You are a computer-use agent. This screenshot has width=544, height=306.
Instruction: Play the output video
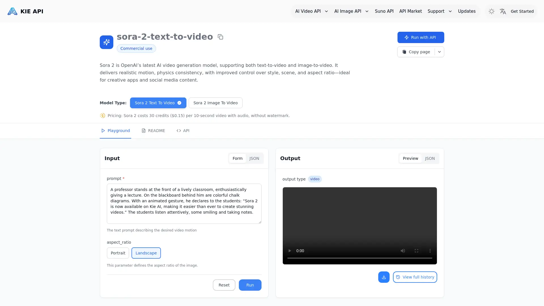click(x=290, y=251)
